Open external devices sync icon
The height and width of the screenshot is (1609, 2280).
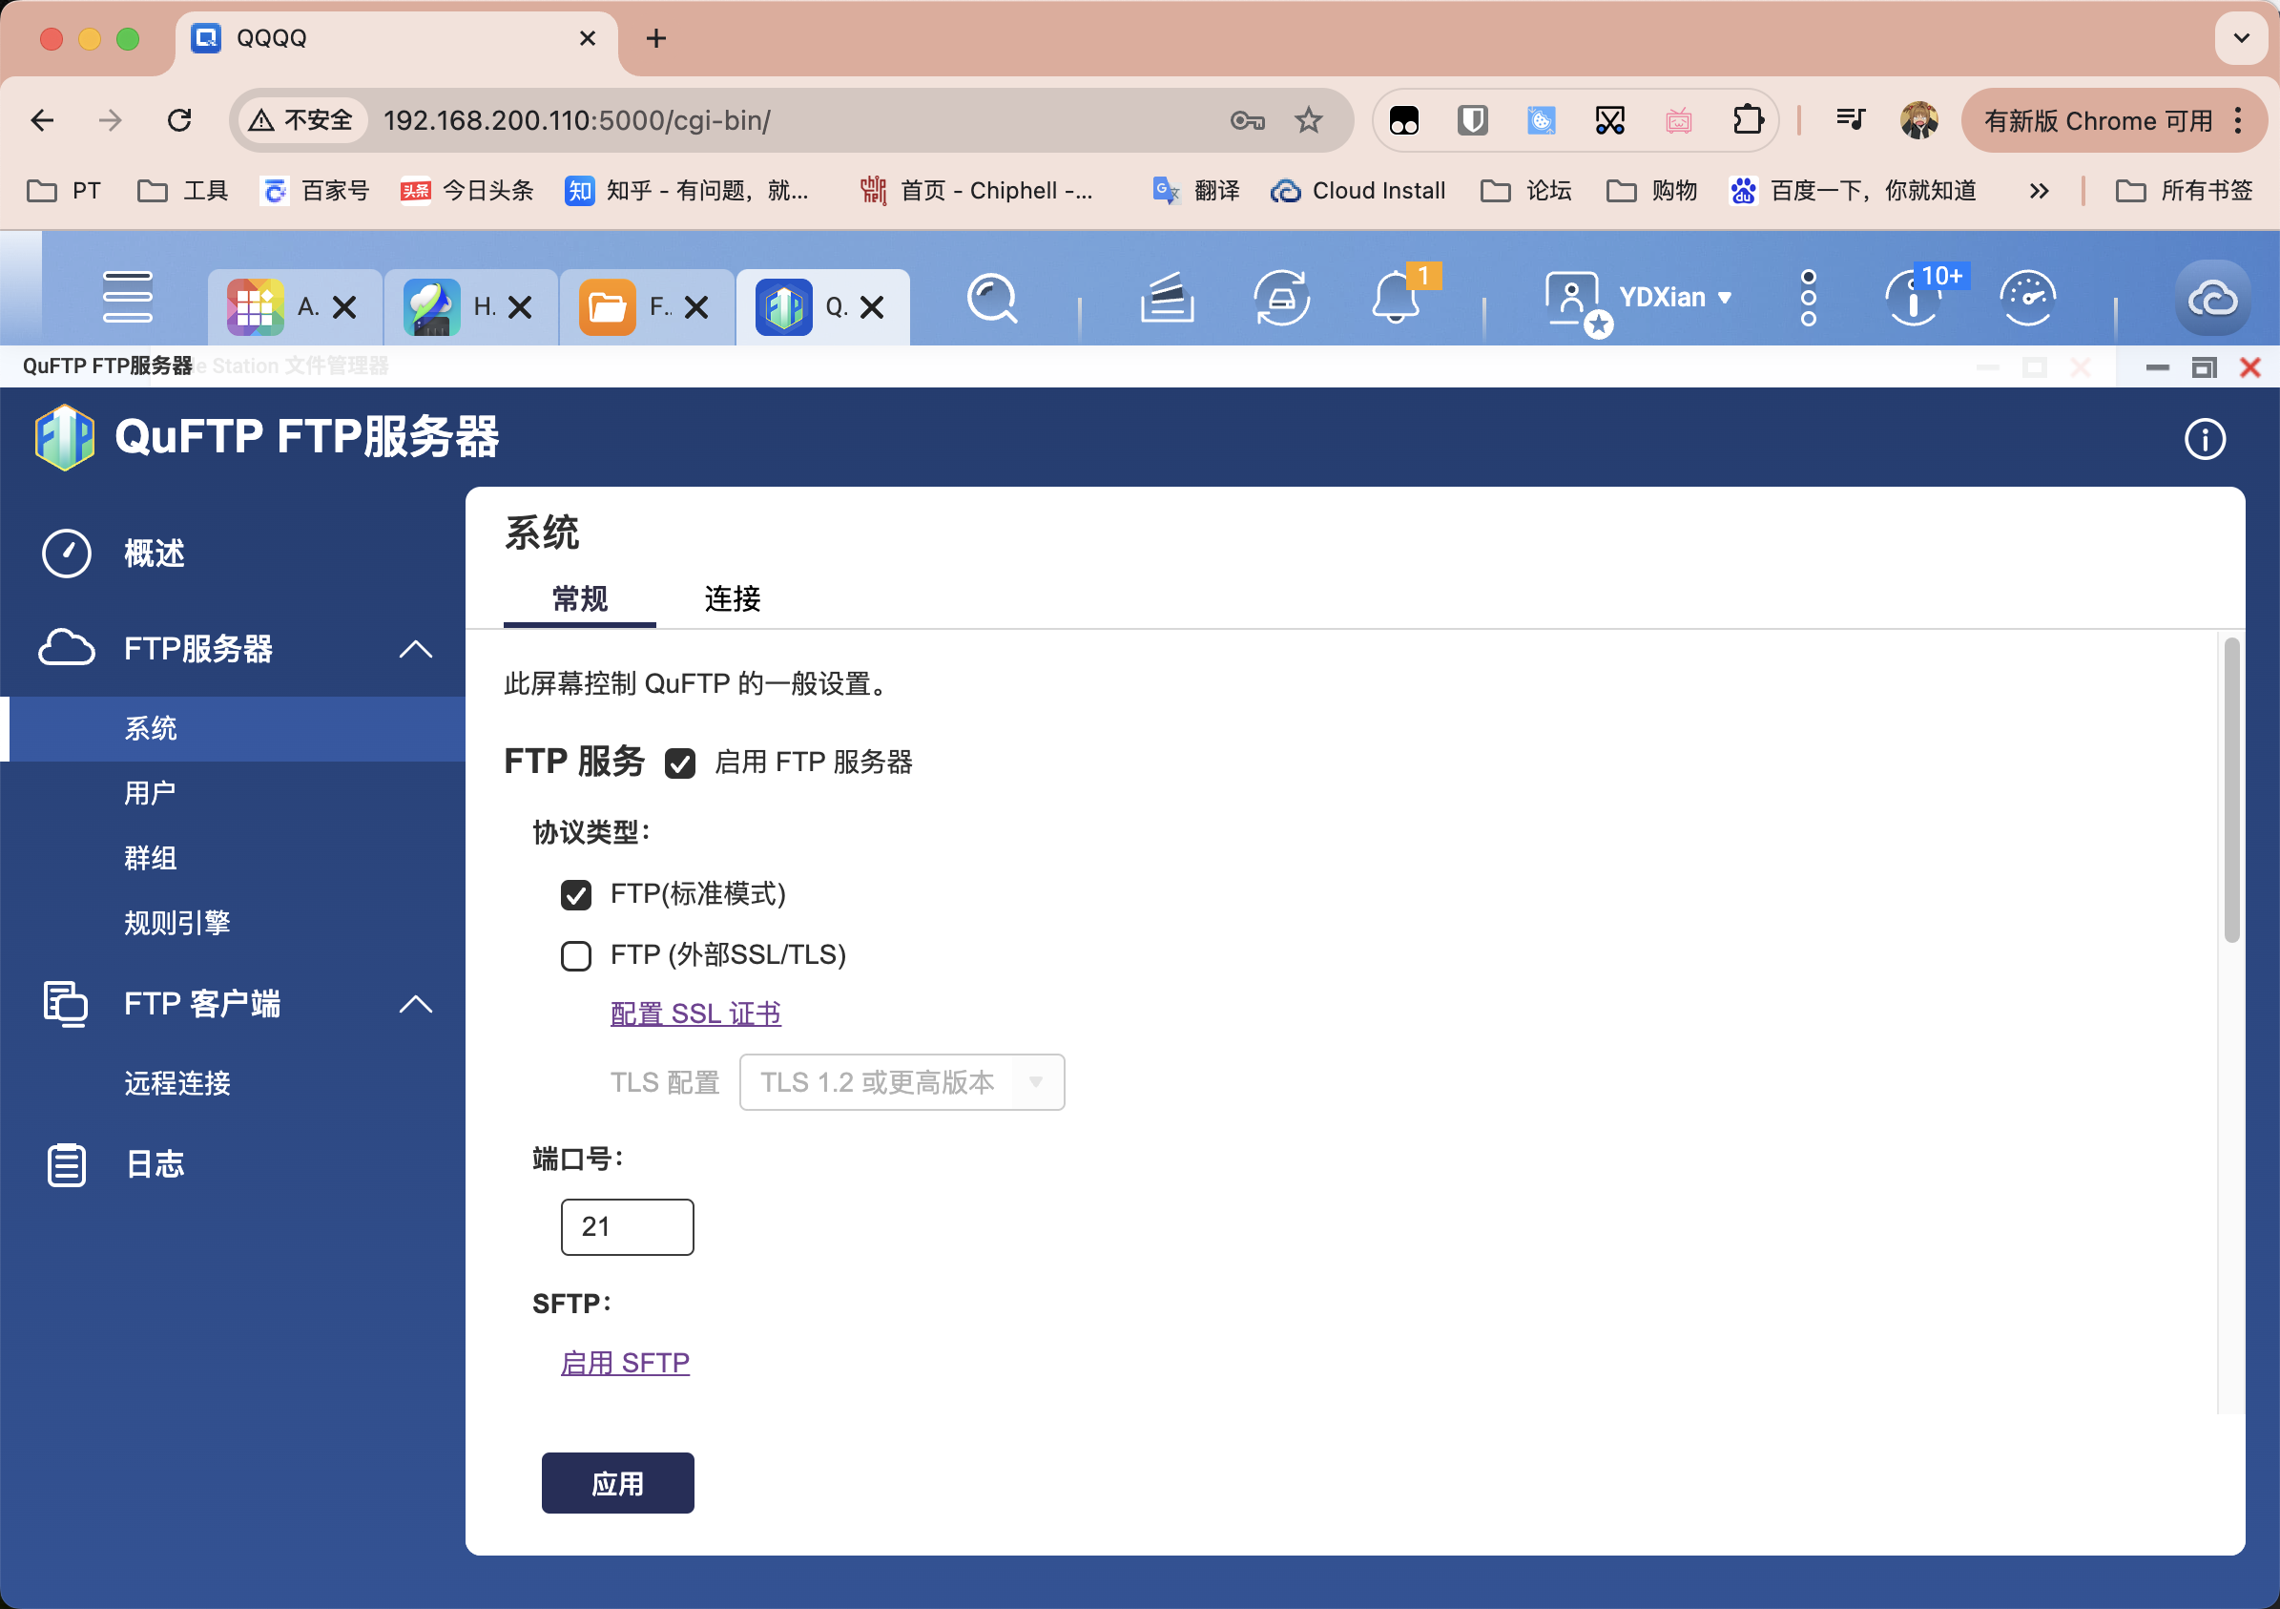click(1281, 298)
